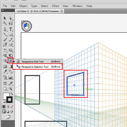Activate left grid plane in plane widget

click(x=25, y=25)
